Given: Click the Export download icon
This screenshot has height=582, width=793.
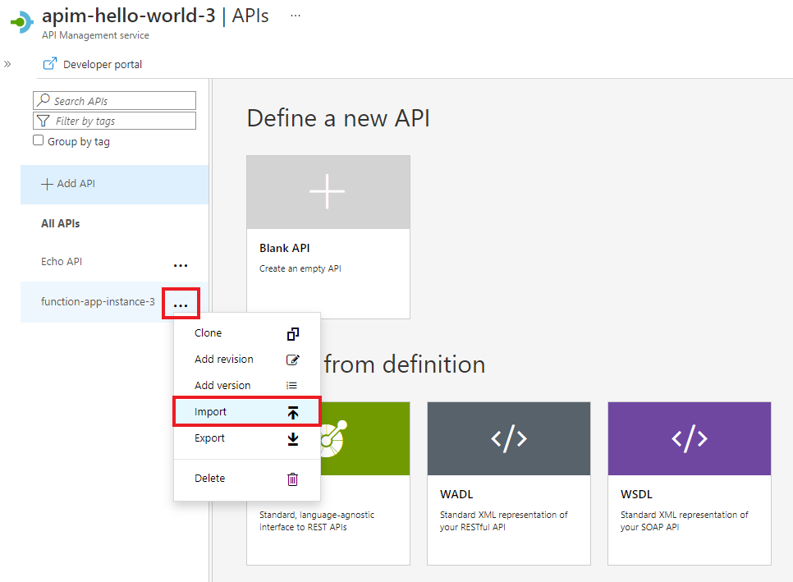Looking at the screenshot, I should pyautogui.click(x=292, y=438).
